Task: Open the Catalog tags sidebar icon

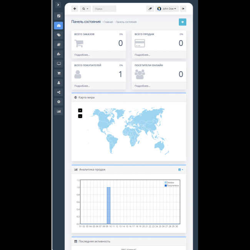Action: (x=58, y=35)
